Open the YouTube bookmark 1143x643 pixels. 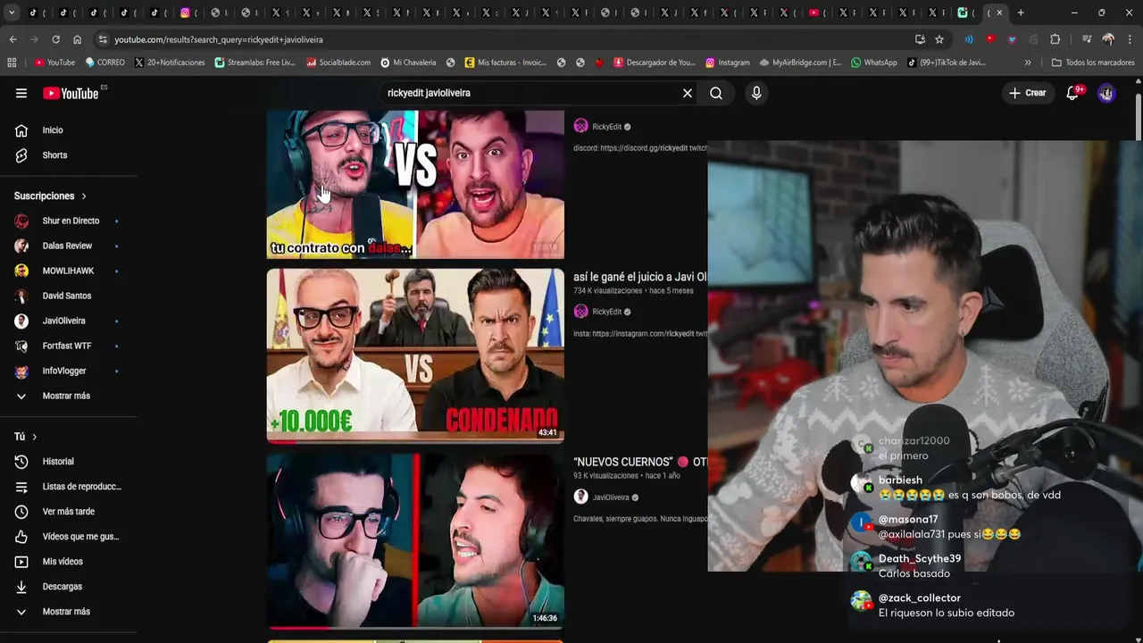coord(54,63)
